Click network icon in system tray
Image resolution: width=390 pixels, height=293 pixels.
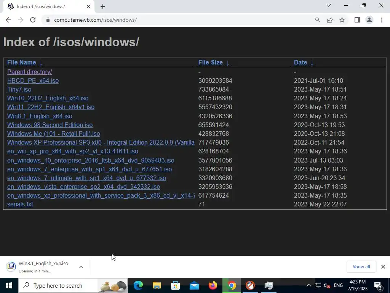click(318, 285)
